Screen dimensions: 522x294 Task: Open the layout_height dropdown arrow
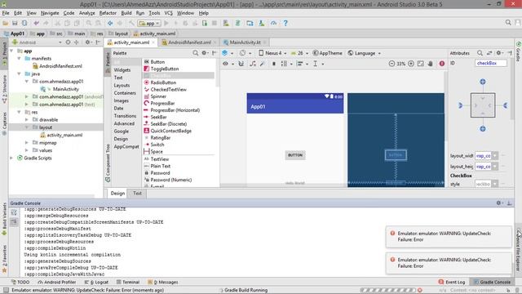495,166
